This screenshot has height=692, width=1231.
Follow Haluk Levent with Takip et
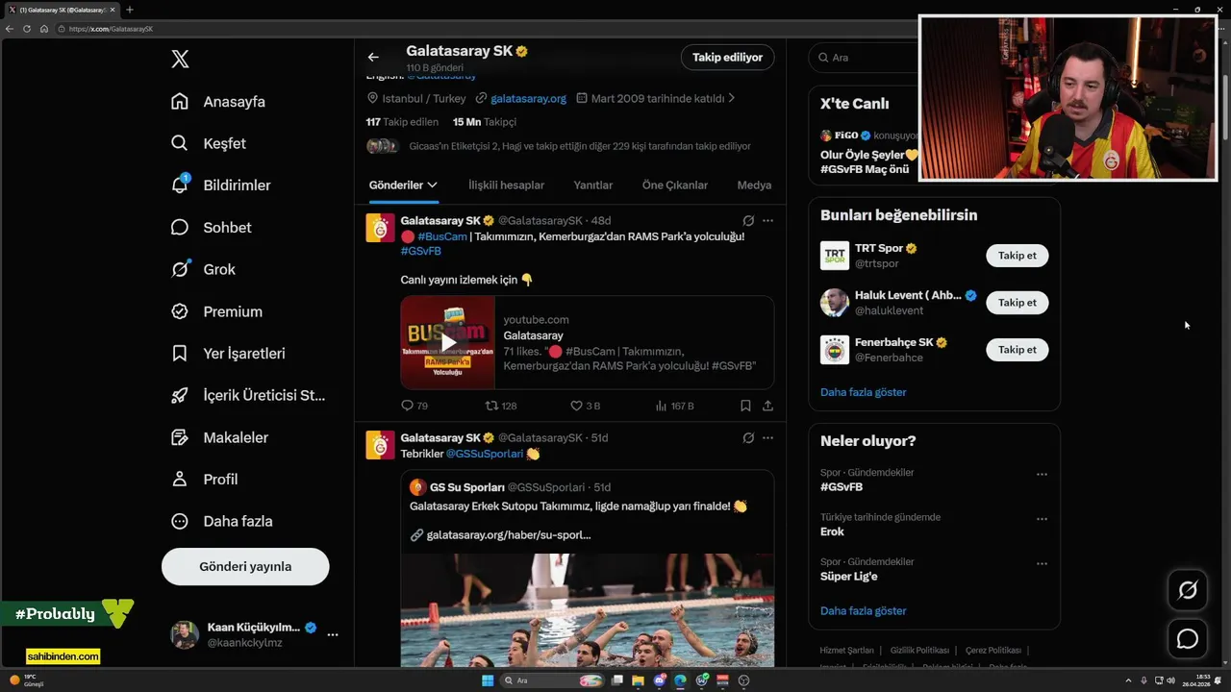[x=1017, y=303]
